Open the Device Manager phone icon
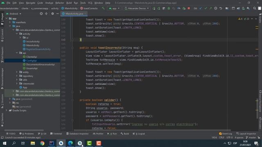The image size is (262, 147). pyautogui.click(x=243, y=8)
